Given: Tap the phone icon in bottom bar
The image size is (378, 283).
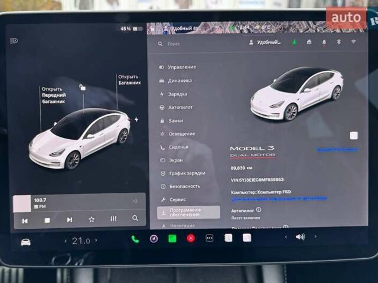Looking at the screenshot, I should coord(135,238).
